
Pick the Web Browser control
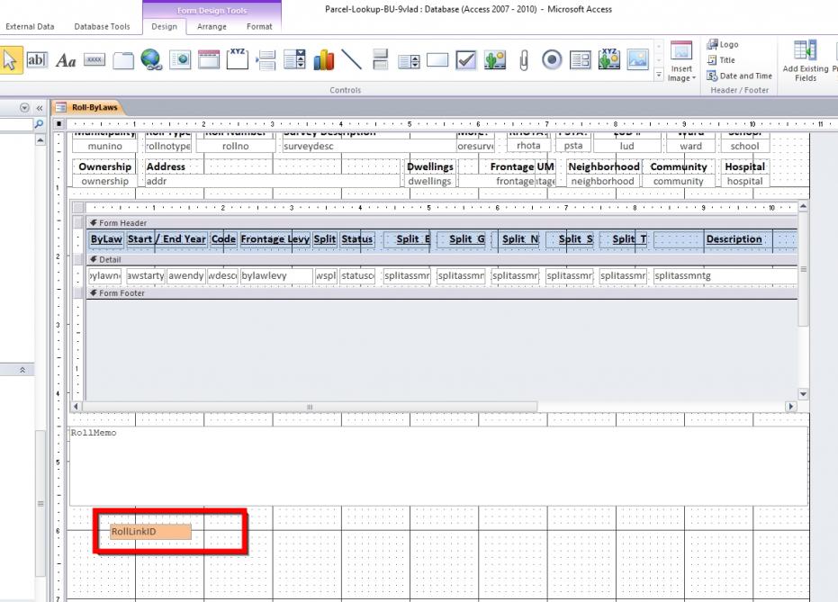tap(180, 59)
